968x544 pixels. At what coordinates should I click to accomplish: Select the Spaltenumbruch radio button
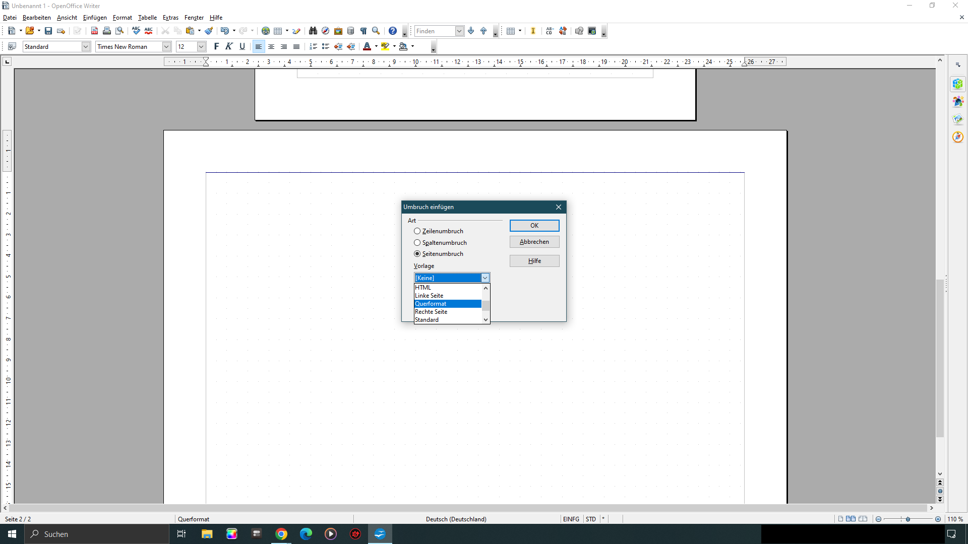coord(417,243)
